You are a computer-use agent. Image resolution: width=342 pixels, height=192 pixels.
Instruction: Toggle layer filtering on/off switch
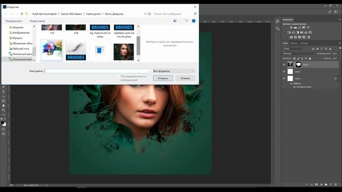(340, 48)
